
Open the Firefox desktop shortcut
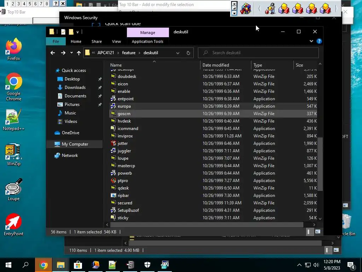[x=14, y=49]
